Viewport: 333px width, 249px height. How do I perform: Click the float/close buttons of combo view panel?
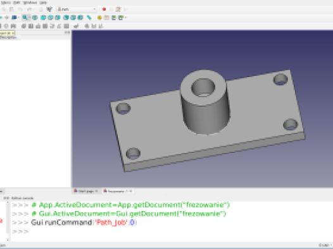(x=67, y=32)
